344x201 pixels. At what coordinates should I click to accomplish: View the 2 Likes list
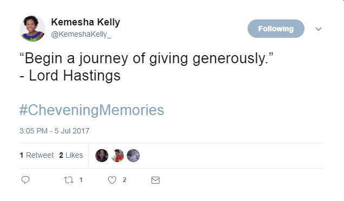tap(71, 155)
